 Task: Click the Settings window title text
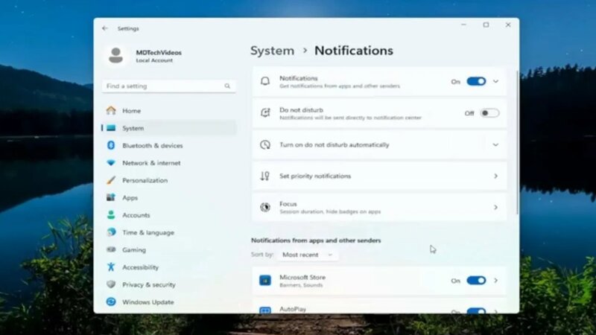point(128,28)
